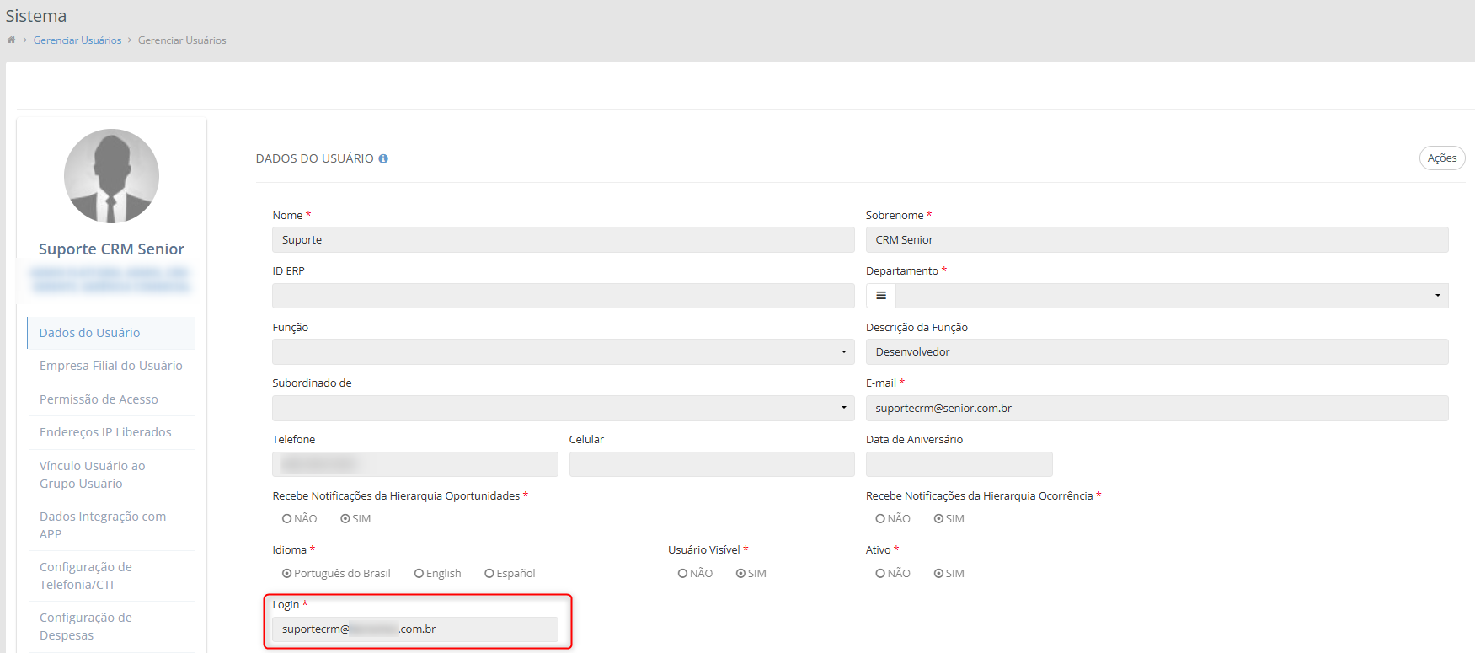This screenshot has width=1475, height=653.
Task: Open the Ações button
Action: click(1442, 158)
